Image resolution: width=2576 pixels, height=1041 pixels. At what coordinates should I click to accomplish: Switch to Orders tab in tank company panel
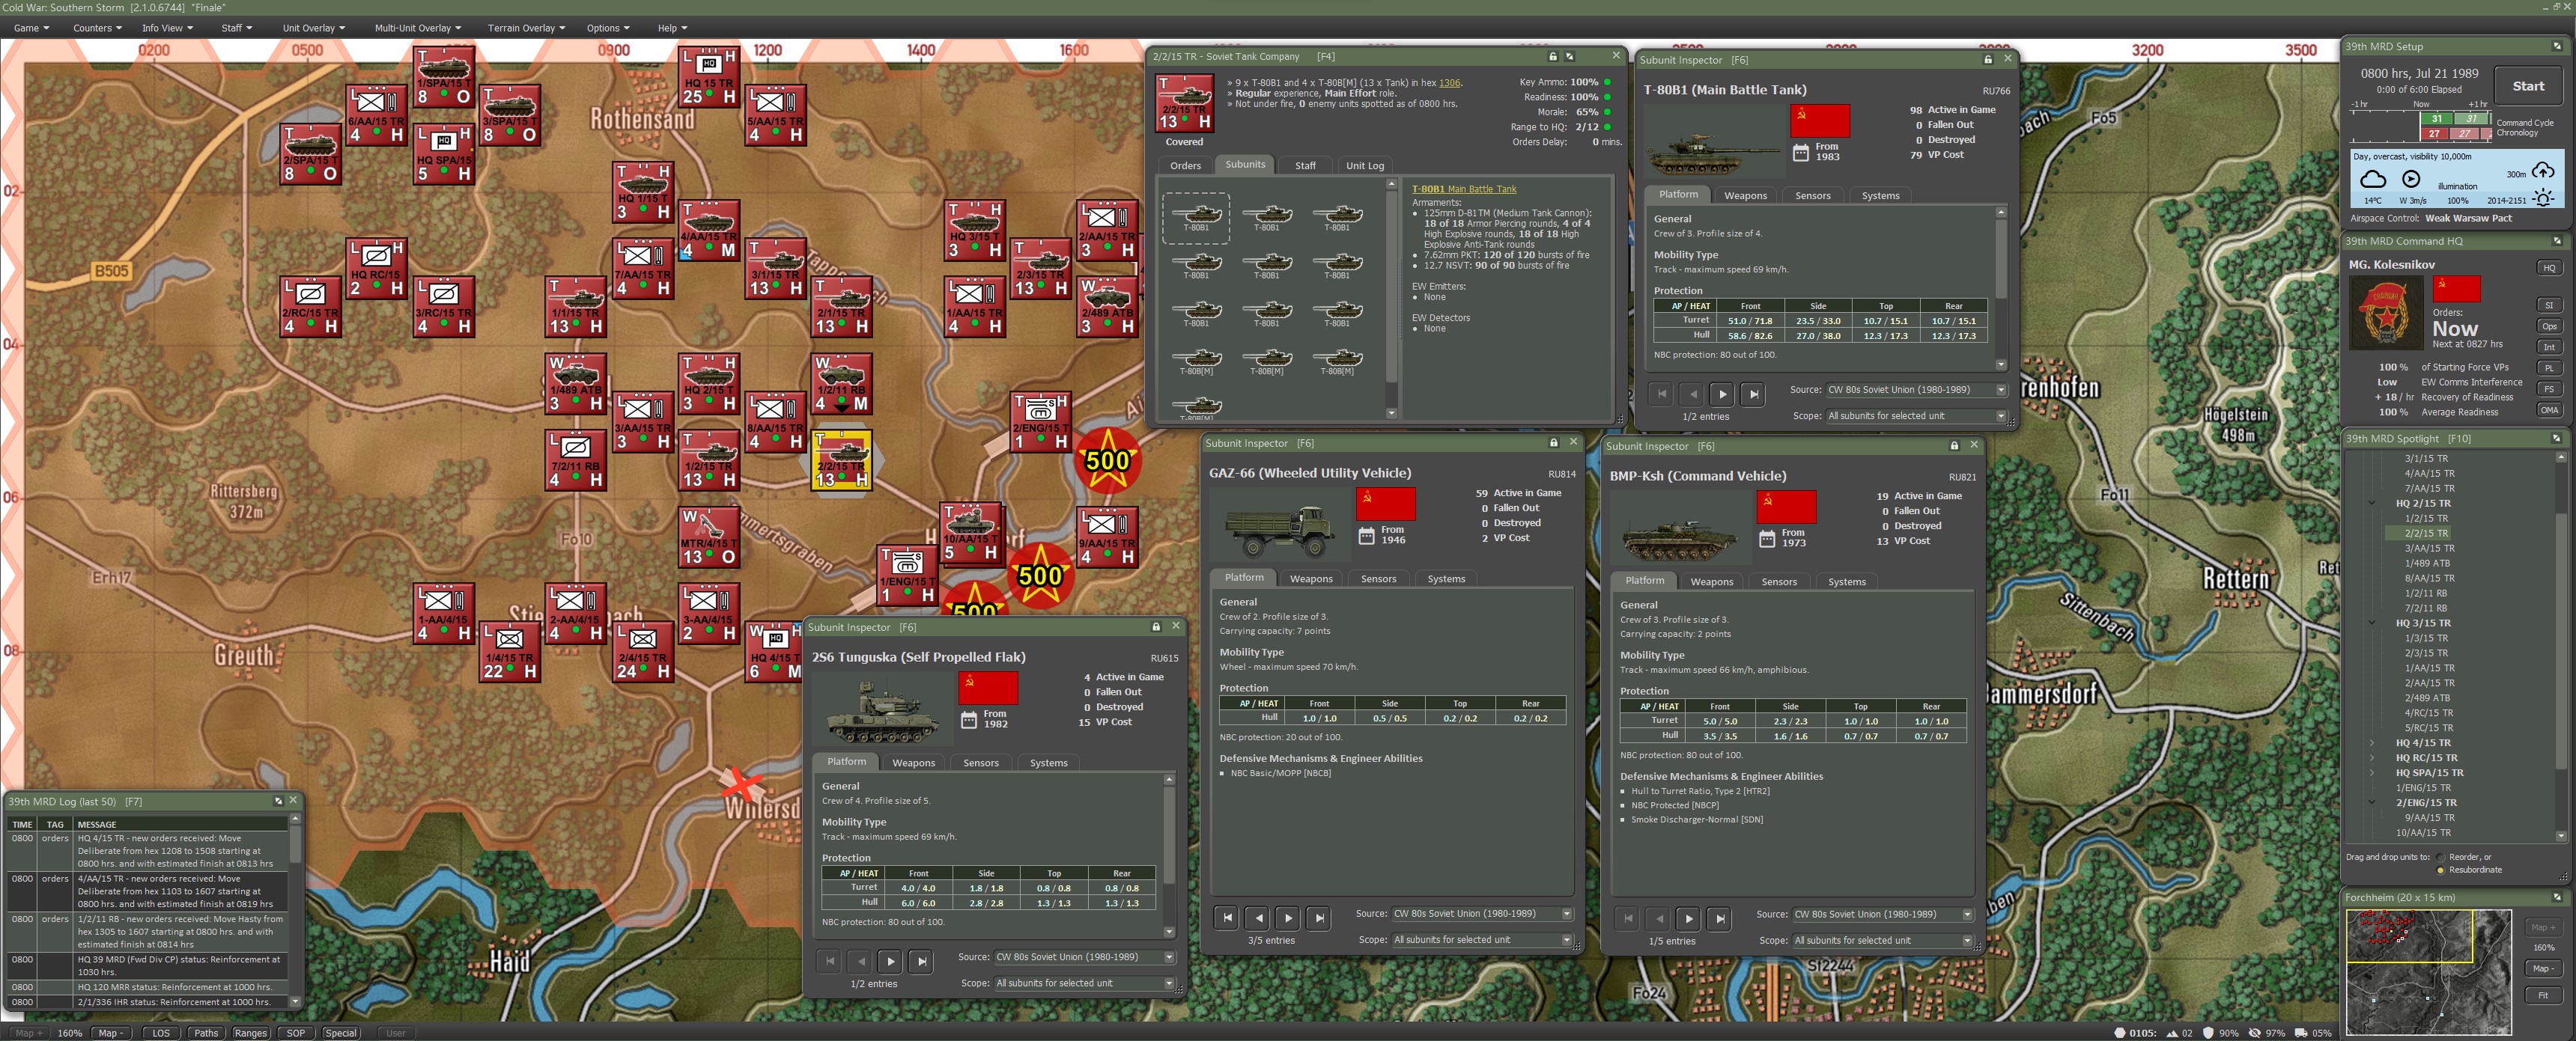(x=1185, y=166)
